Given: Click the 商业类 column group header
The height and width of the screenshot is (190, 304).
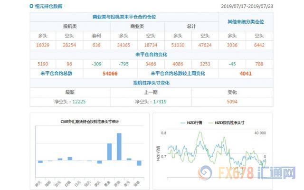Looking at the screenshot, I should point(137,26).
